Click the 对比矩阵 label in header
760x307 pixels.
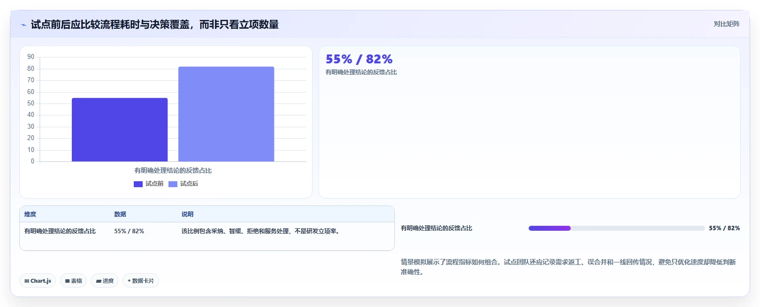point(726,24)
